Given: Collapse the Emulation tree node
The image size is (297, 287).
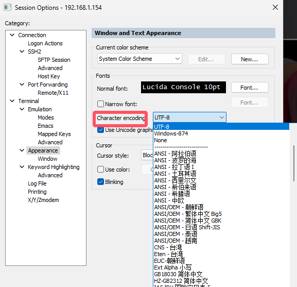Looking at the screenshot, I should click(22, 109).
